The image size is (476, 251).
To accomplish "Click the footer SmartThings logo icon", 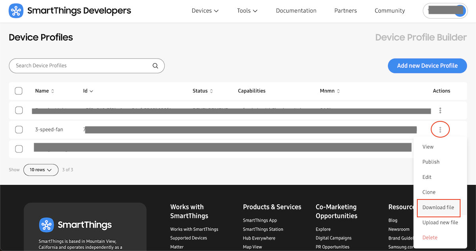I will 46,225.
